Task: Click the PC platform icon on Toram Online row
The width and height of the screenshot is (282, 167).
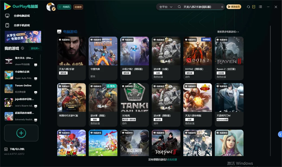Action: (x=36, y=92)
